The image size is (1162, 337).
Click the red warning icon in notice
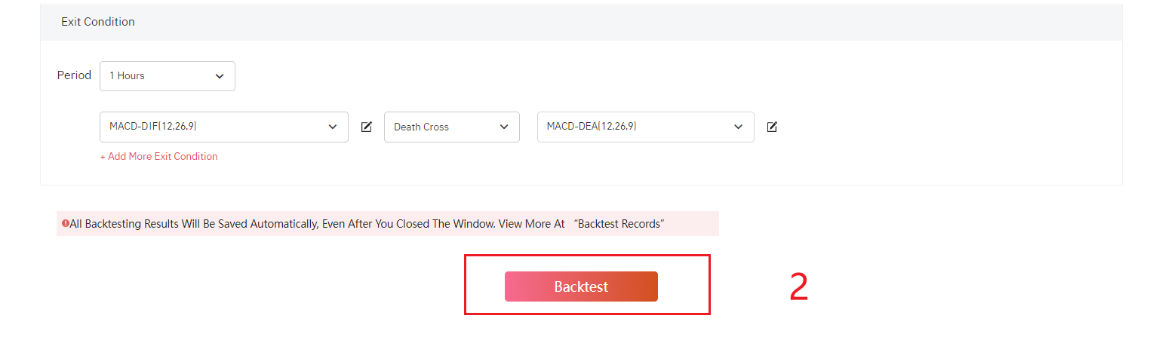(x=66, y=224)
